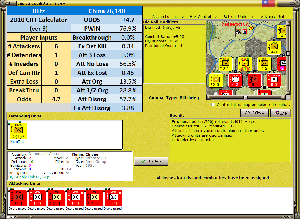
Task: Click the red 40 mm anti-air counter on map
Action: (282, 64)
